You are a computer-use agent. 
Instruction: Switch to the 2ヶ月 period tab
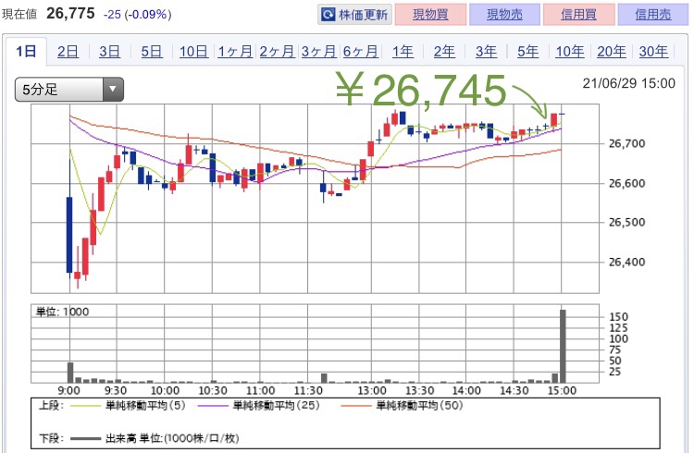pyautogui.click(x=277, y=52)
